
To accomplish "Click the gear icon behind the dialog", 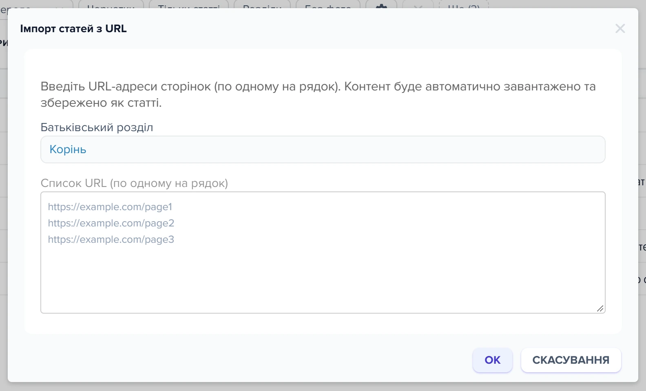I will (381, 6).
